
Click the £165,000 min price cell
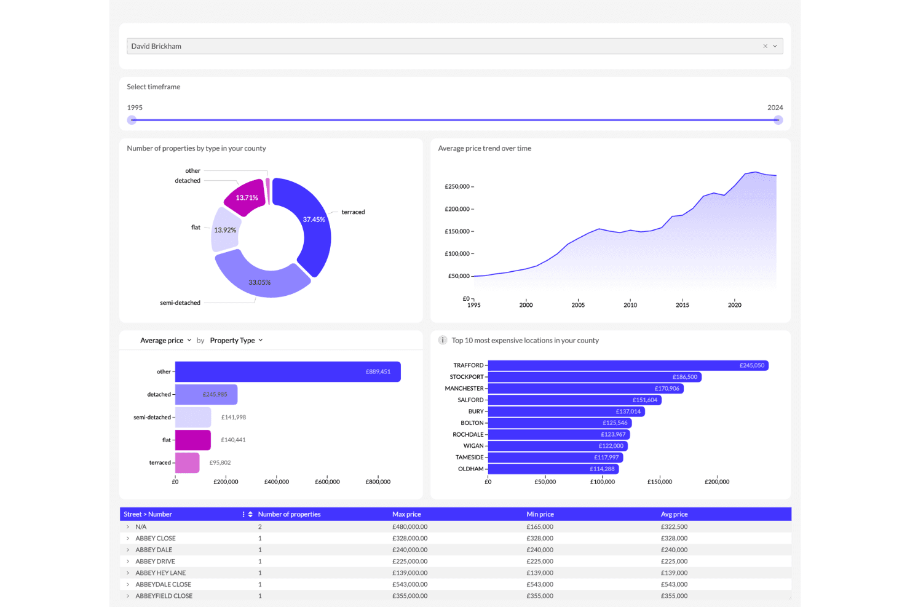pyautogui.click(x=540, y=527)
